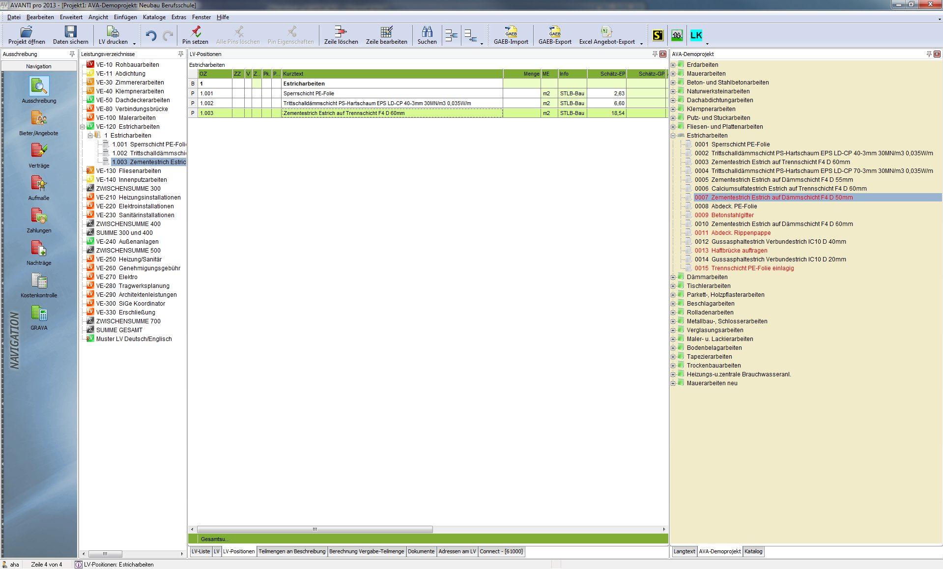943x569 pixels.
Task: Save data using Daten sichern
Action: 71,35
